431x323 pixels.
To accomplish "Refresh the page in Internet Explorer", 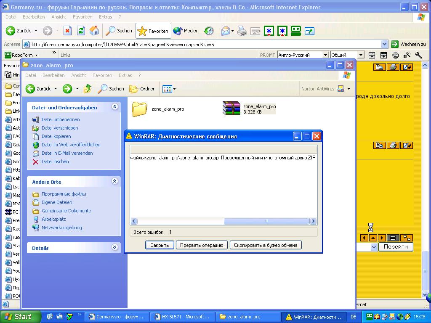I will click(x=81, y=31).
